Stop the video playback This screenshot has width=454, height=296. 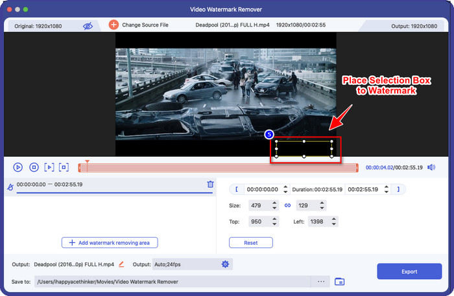point(34,167)
